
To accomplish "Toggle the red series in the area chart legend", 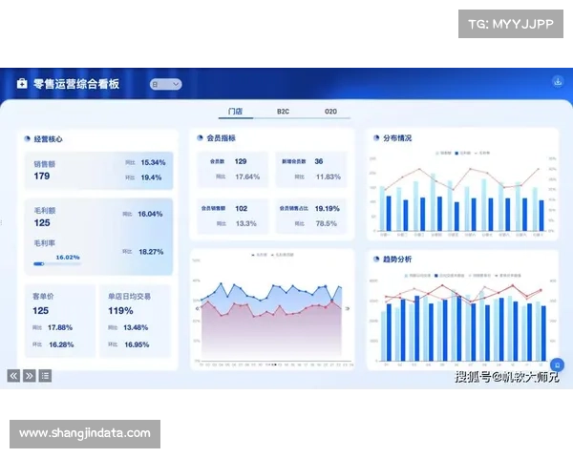I will 283,255.
